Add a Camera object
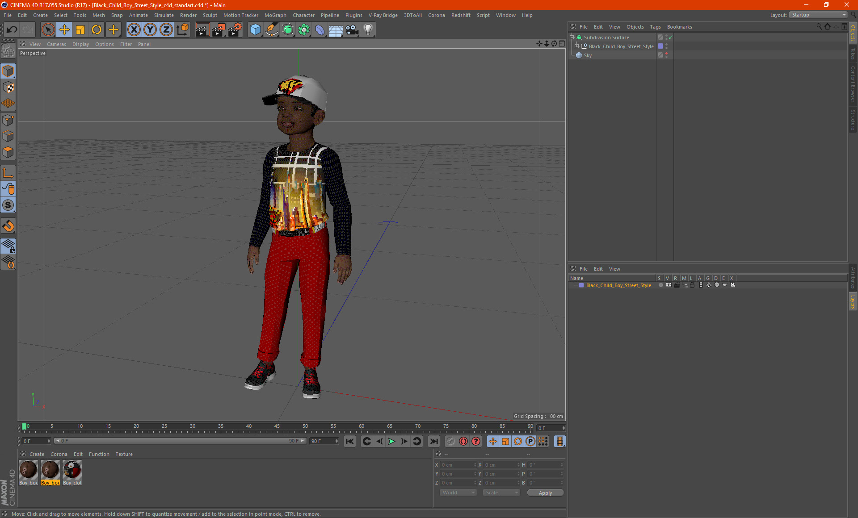Viewport: 858px width, 518px height. [352, 29]
